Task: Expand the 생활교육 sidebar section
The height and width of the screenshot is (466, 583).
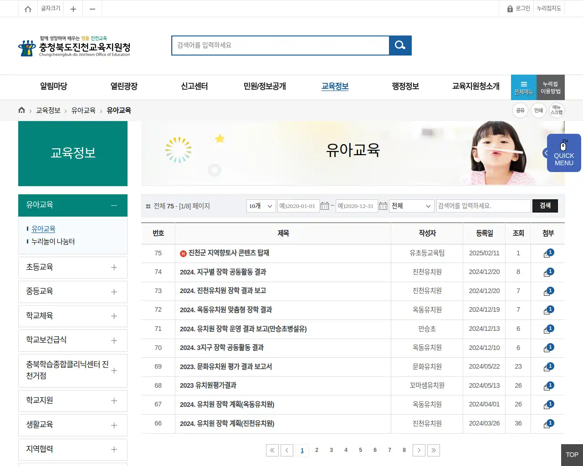Action: tap(114, 425)
